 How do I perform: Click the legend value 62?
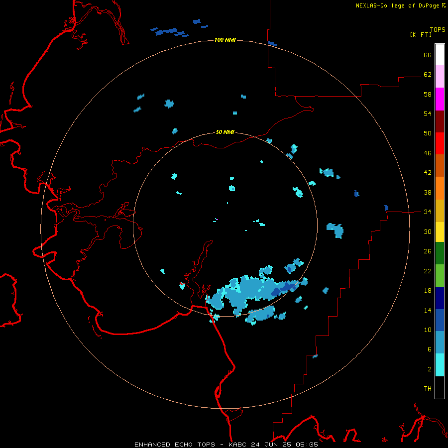428,75
